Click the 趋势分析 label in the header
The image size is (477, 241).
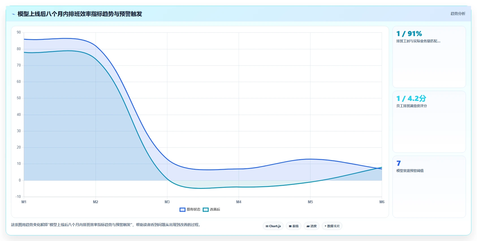(x=458, y=14)
